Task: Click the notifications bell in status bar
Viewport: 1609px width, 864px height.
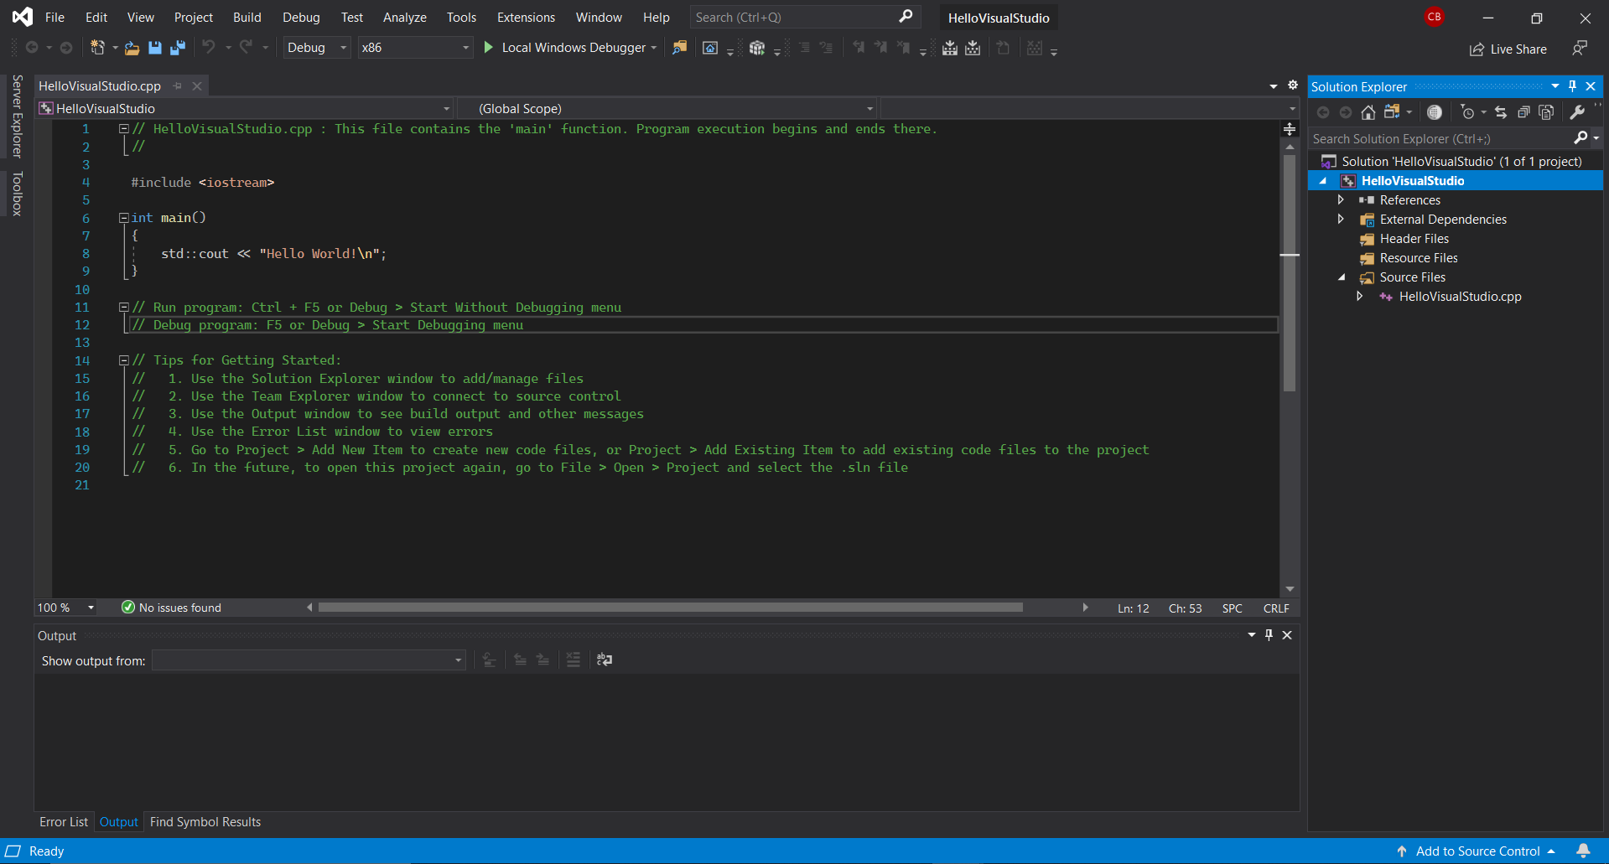Action: click(1583, 851)
